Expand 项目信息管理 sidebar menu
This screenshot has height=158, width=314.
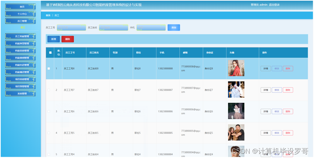click(x=21, y=79)
